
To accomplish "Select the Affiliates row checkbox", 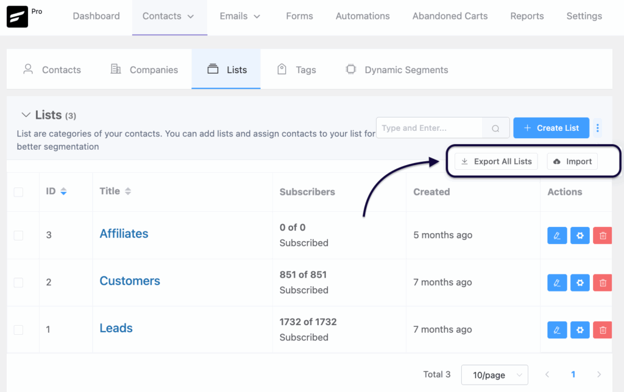I will click(18, 235).
